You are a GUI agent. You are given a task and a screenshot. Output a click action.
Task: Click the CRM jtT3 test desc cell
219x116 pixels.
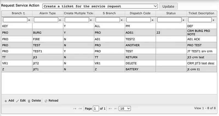point(202,63)
